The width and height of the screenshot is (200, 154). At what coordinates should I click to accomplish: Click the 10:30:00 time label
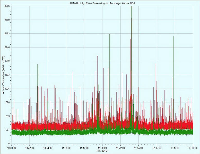pos(12,148)
